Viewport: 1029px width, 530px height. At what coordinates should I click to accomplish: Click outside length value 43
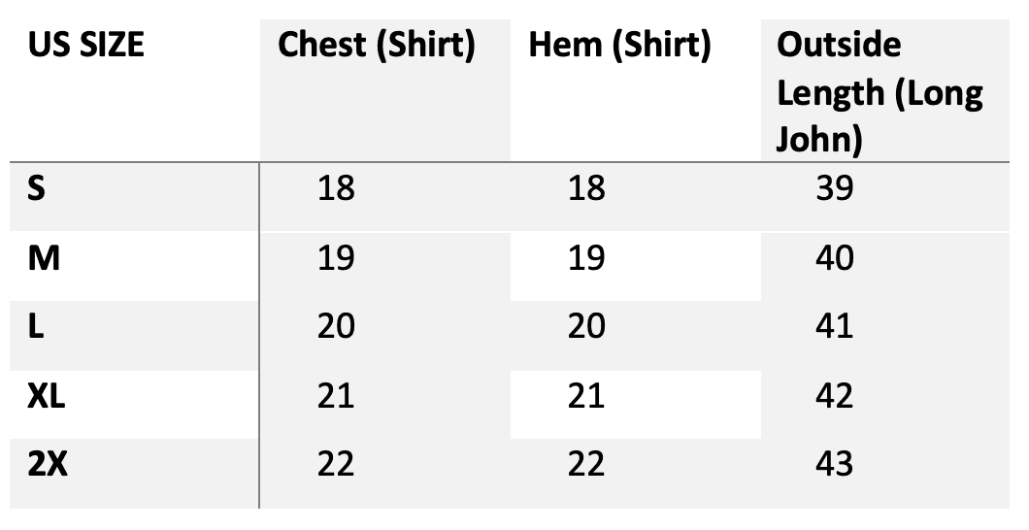[835, 464]
